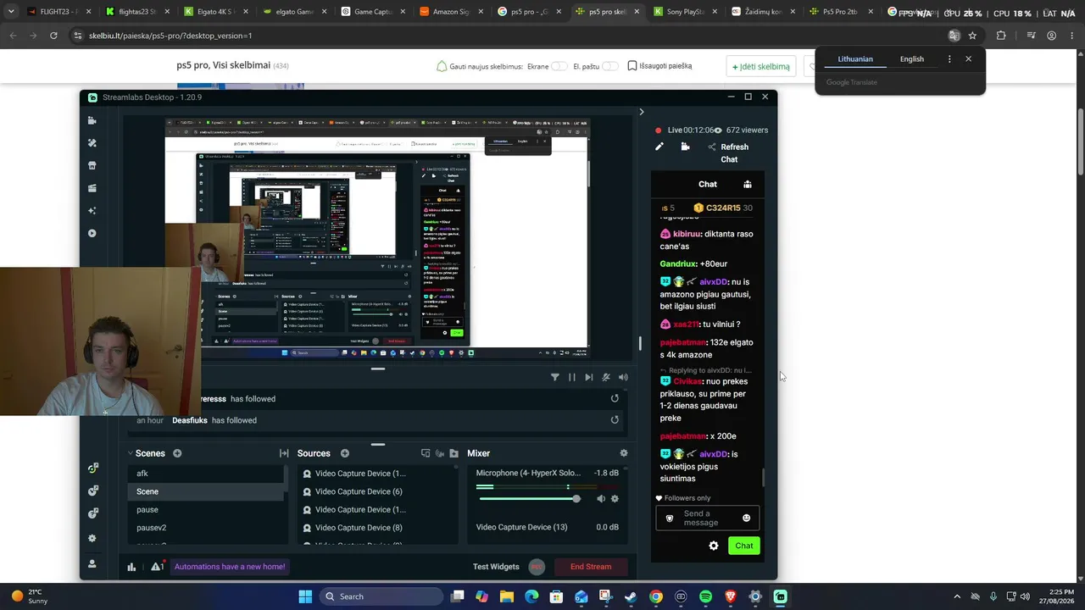Pause the alert queue
1085x610 pixels.
[571, 377]
